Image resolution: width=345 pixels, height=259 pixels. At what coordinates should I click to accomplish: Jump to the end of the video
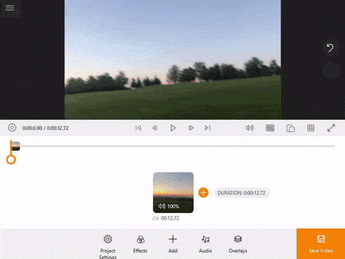(x=207, y=128)
